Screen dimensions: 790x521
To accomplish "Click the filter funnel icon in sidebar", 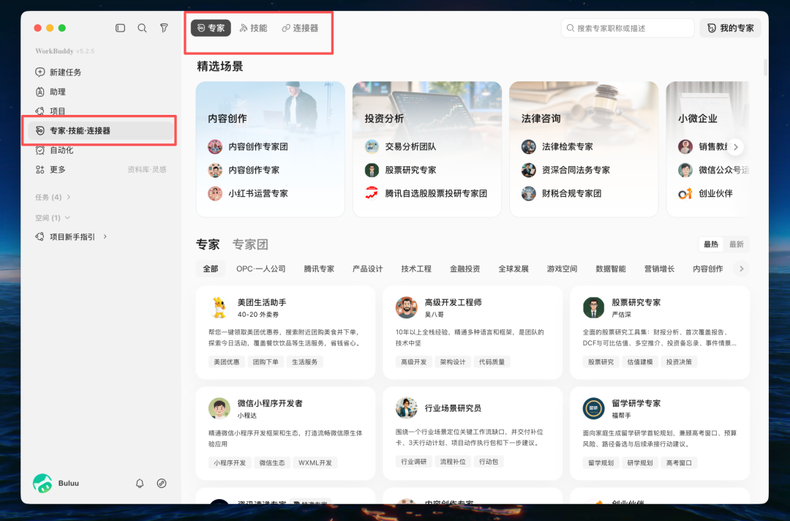I will (165, 29).
